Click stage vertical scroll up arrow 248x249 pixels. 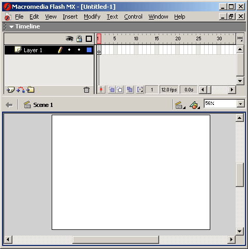point(240,118)
